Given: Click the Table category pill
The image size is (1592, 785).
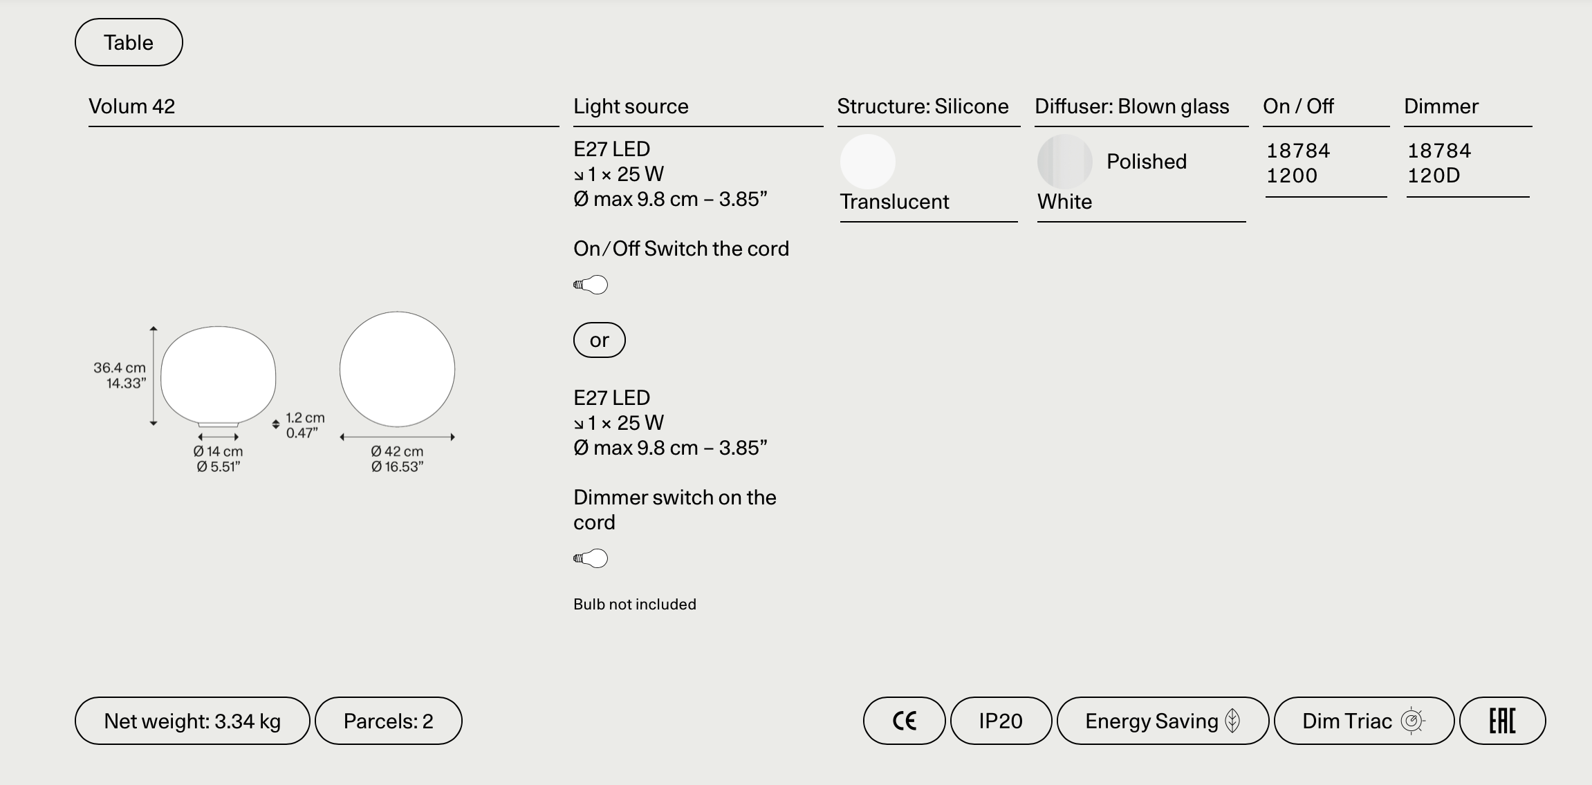Looking at the screenshot, I should click(129, 42).
